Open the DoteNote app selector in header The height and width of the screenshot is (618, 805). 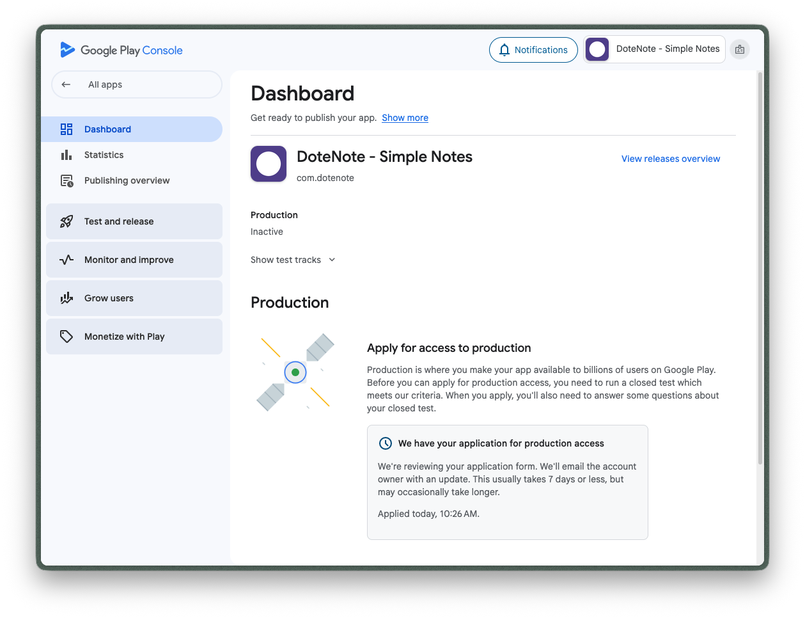point(654,49)
